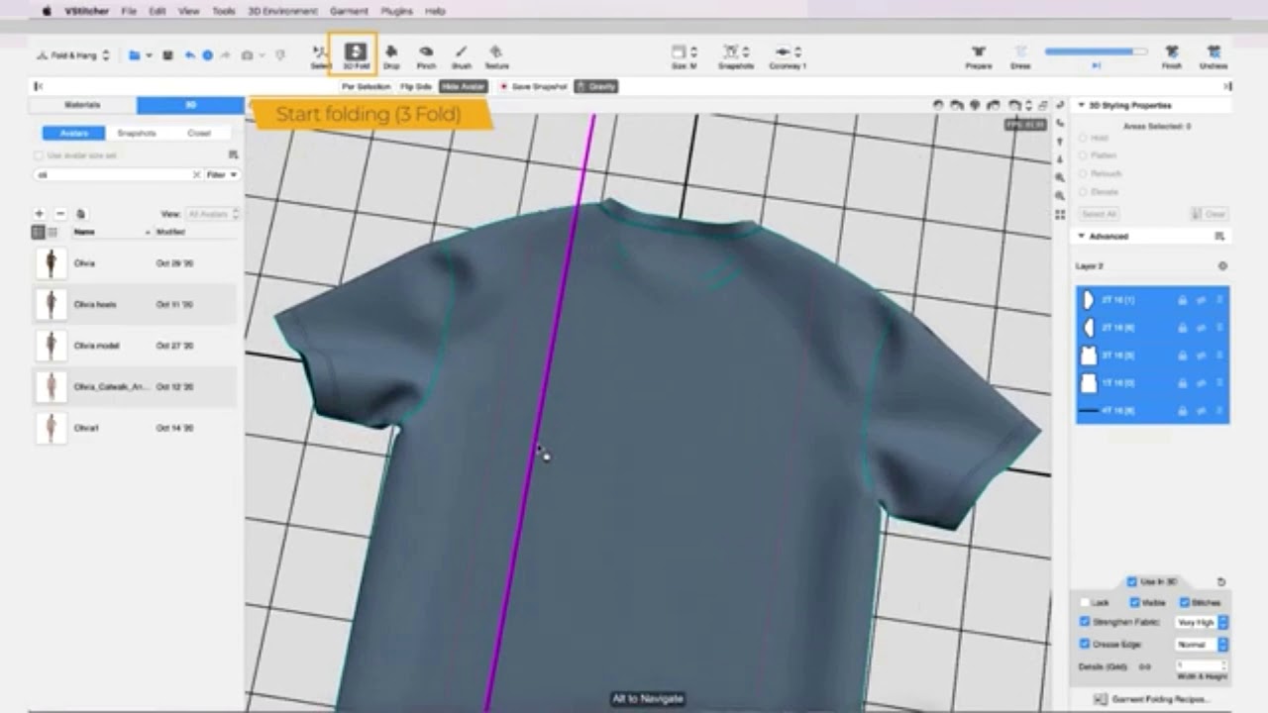
Task: Uncheck the Visible checkbox
Action: coord(1134,602)
